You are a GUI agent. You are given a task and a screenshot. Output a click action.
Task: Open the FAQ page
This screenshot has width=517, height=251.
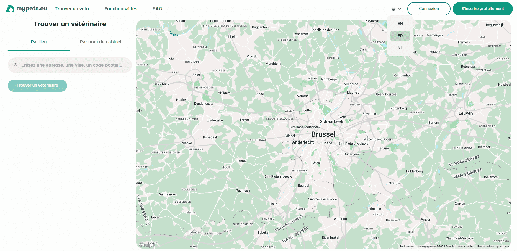point(157,9)
